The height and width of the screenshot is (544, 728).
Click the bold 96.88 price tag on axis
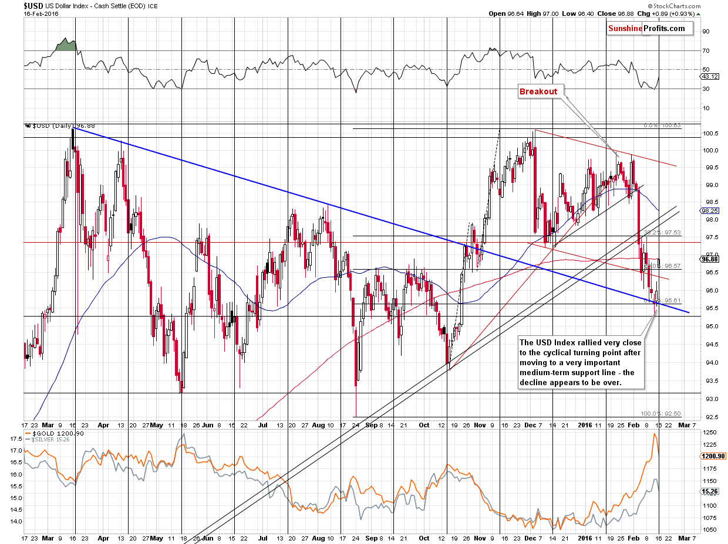pos(709,259)
